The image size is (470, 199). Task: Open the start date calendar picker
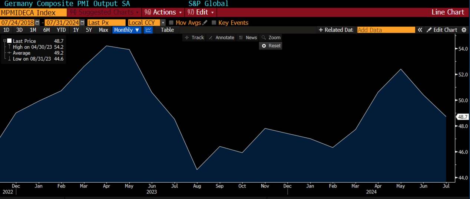click(x=37, y=23)
